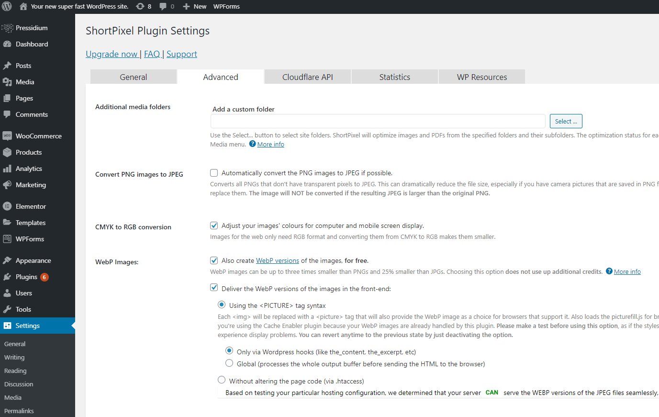Click the 'Select ...' folder button
This screenshot has height=417, width=659.
click(566, 121)
